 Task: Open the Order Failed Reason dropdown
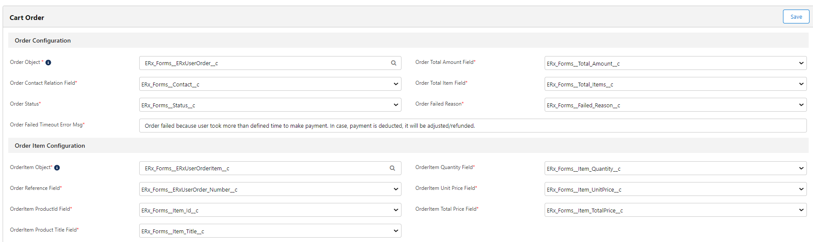pos(675,105)
